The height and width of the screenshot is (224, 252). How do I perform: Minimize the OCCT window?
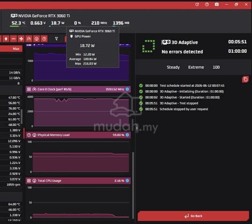pos(226,5)
